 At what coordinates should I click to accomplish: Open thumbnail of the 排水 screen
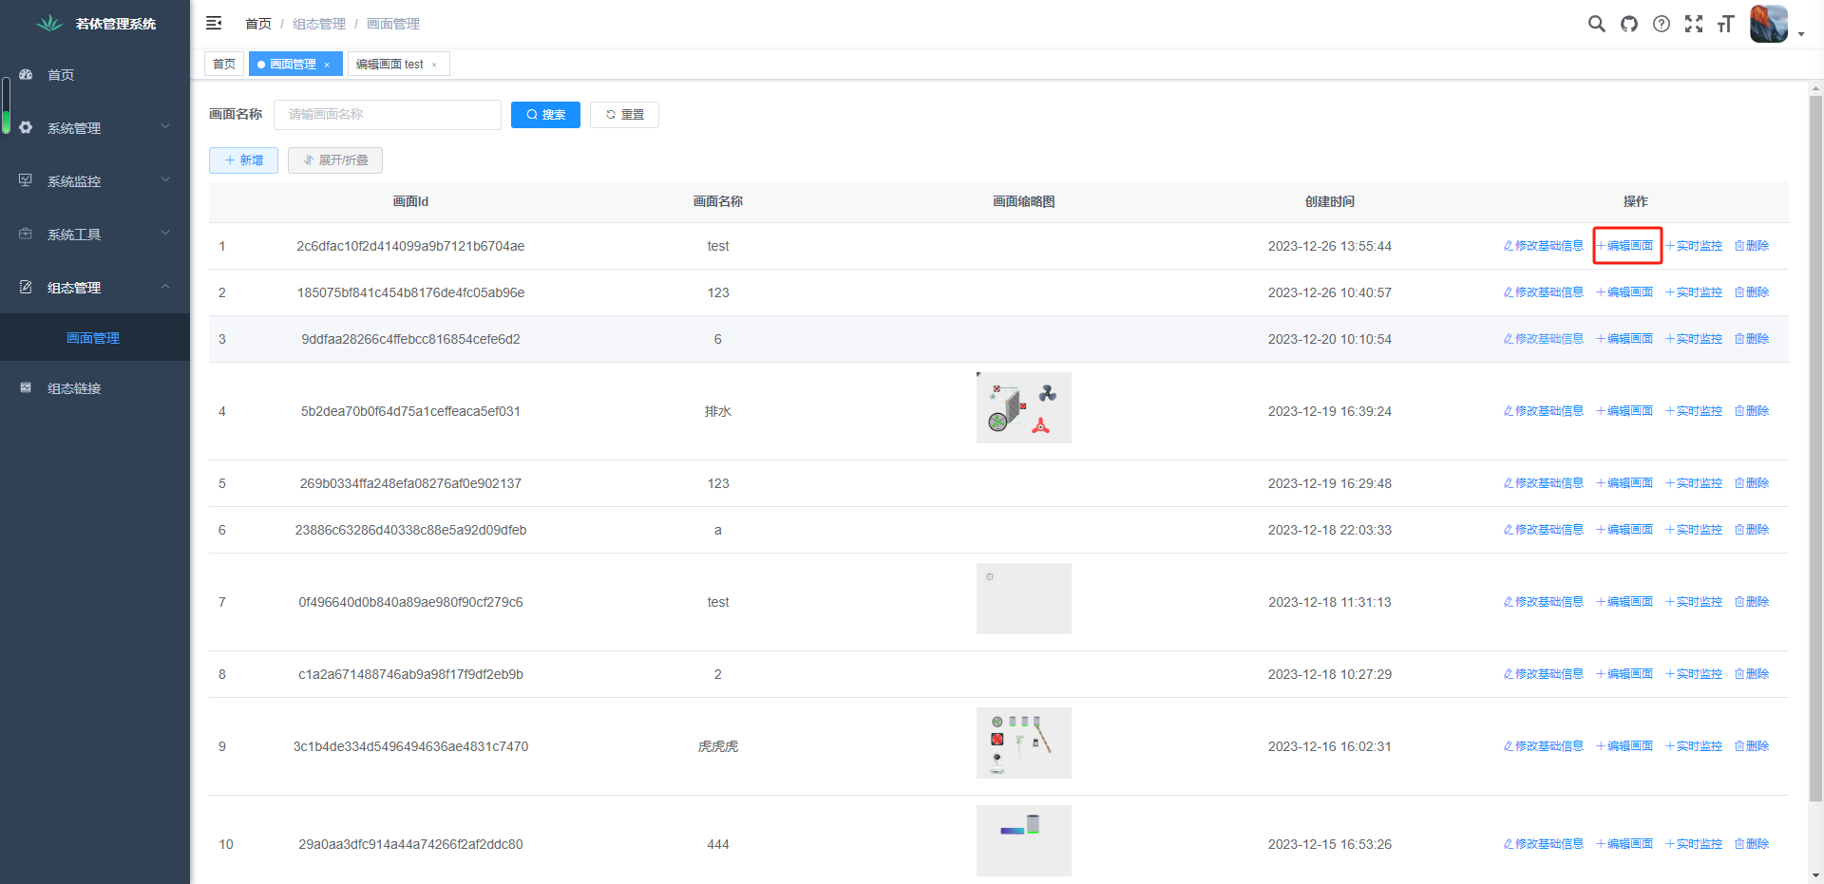[x=1024, y=407]
